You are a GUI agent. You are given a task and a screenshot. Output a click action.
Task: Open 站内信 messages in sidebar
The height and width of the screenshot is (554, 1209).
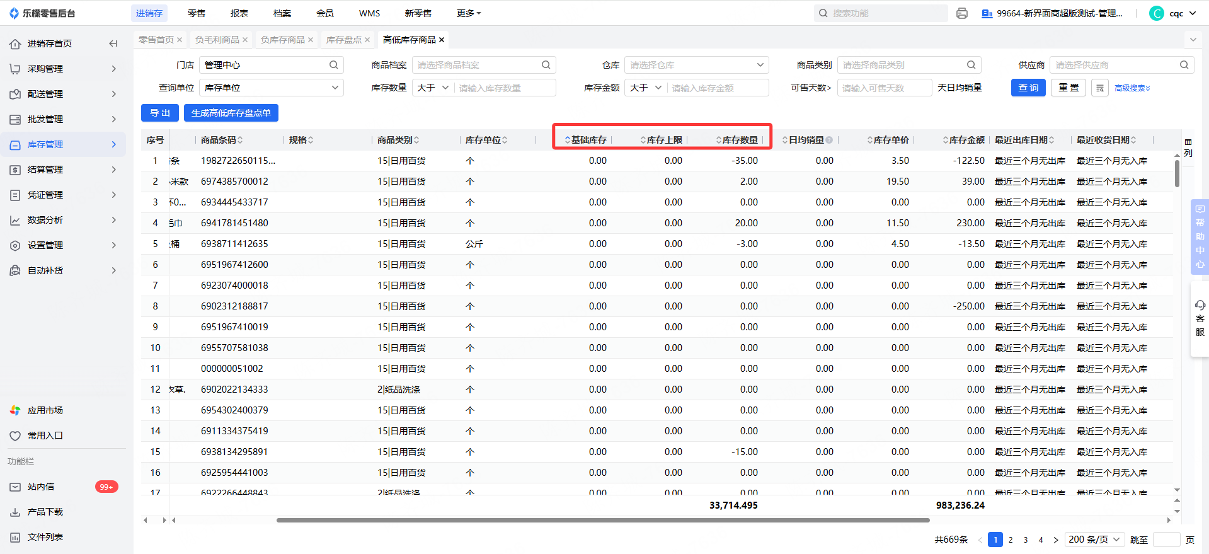click(41, 487)
